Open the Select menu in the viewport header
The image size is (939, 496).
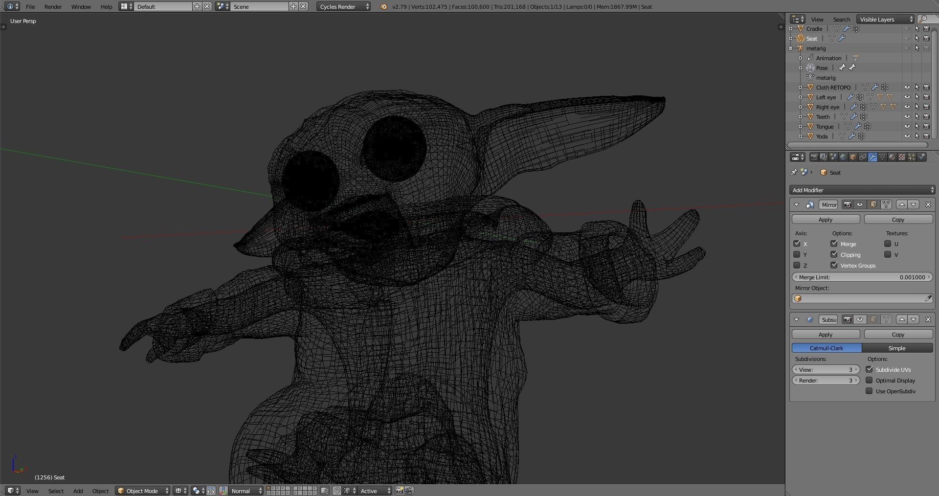tap(55, 491)
